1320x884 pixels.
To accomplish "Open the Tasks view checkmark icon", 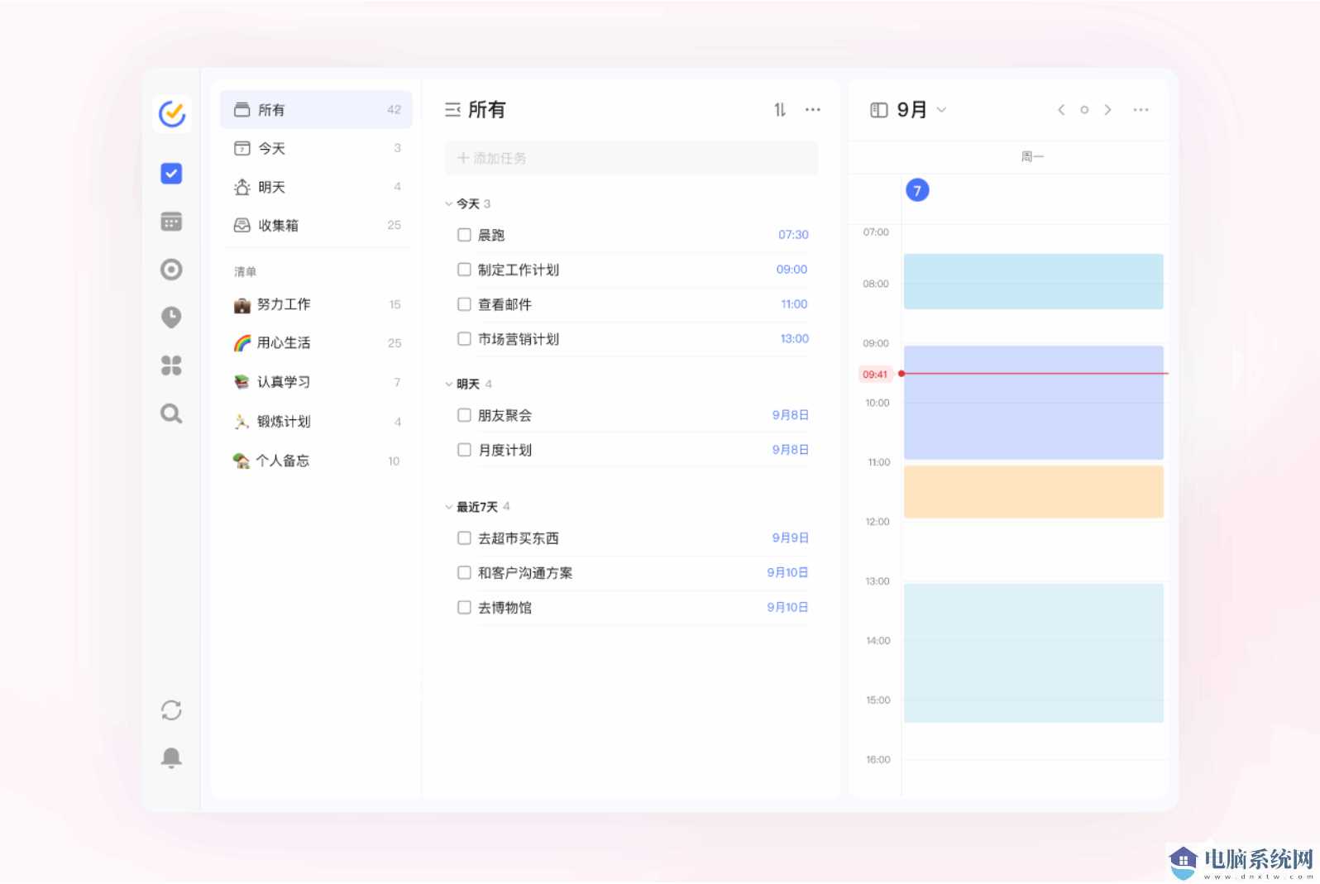I will (171, 174).
